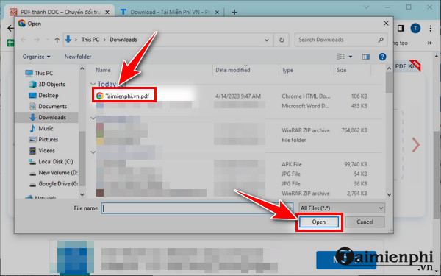
Task: Click the 764,862 KB WinRAR ZIP archive row
Action: (x=236, y=130)
